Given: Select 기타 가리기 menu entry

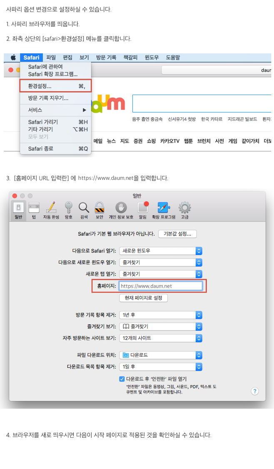Looking at the screenshot, I should click(55, 129).
